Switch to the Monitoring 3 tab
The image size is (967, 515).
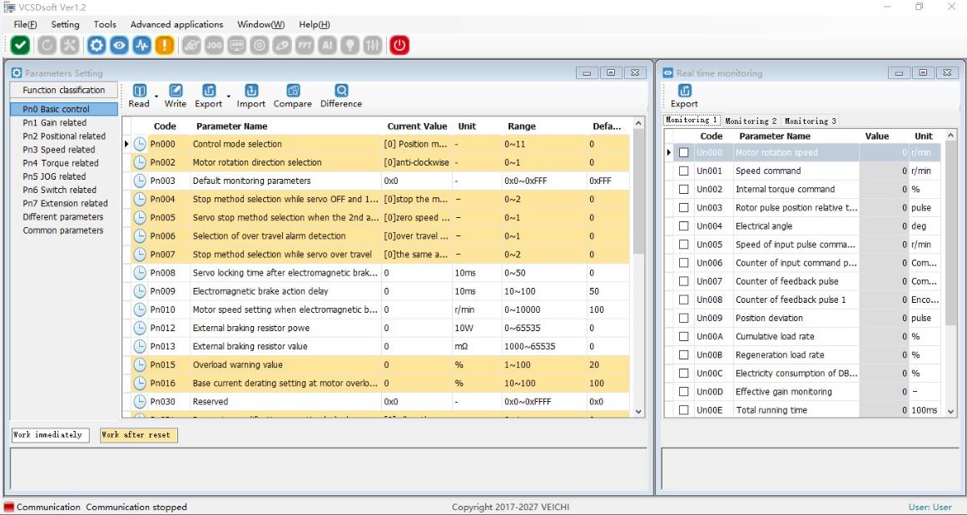pos(810,121)
